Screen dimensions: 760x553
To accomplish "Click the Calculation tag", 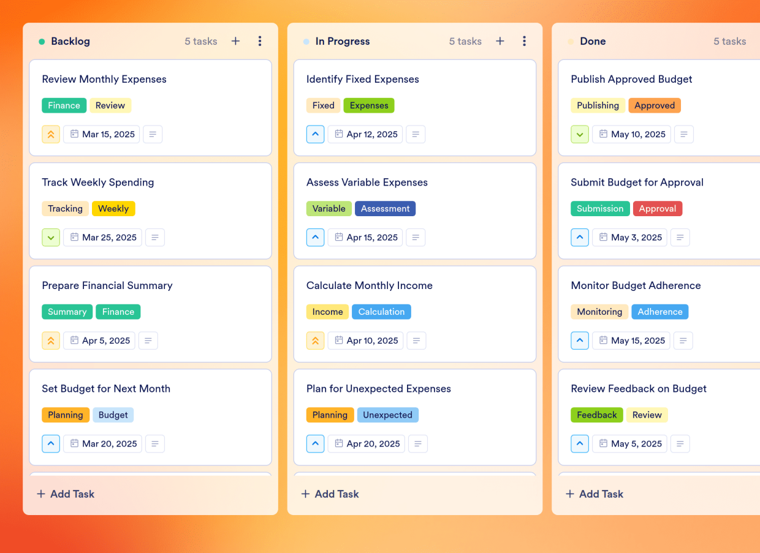I will pyautogui.click(x=381, y=312).
